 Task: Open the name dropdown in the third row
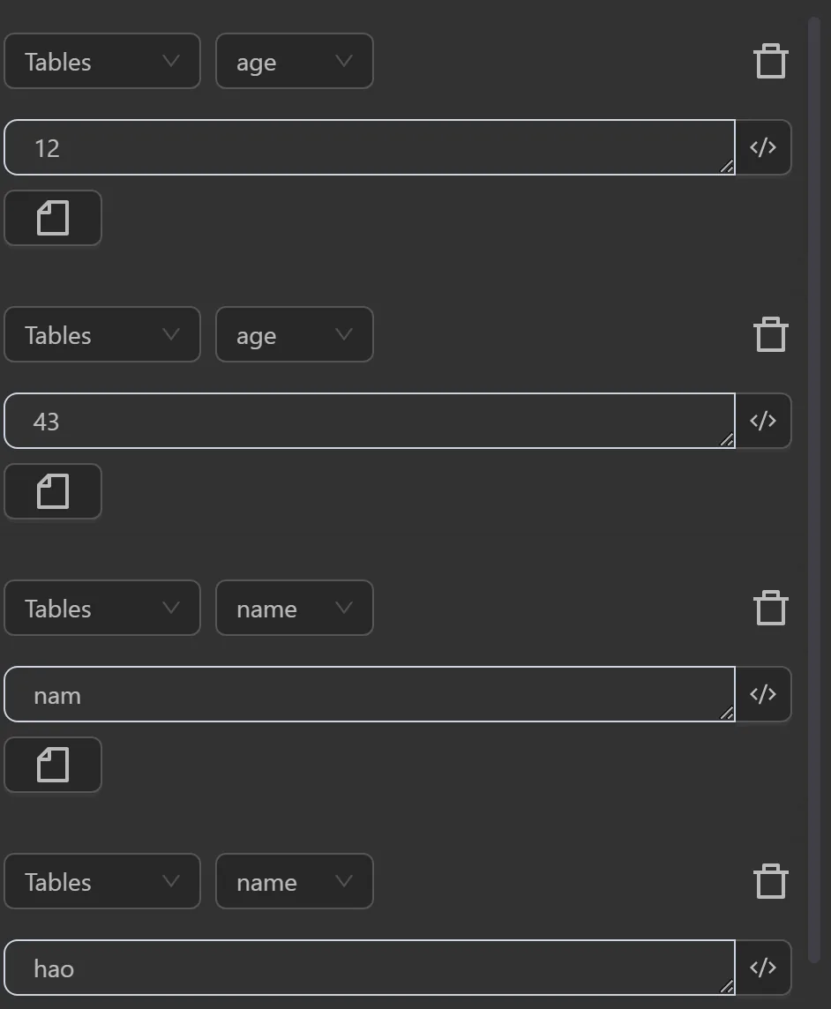(x=294, y=608)
